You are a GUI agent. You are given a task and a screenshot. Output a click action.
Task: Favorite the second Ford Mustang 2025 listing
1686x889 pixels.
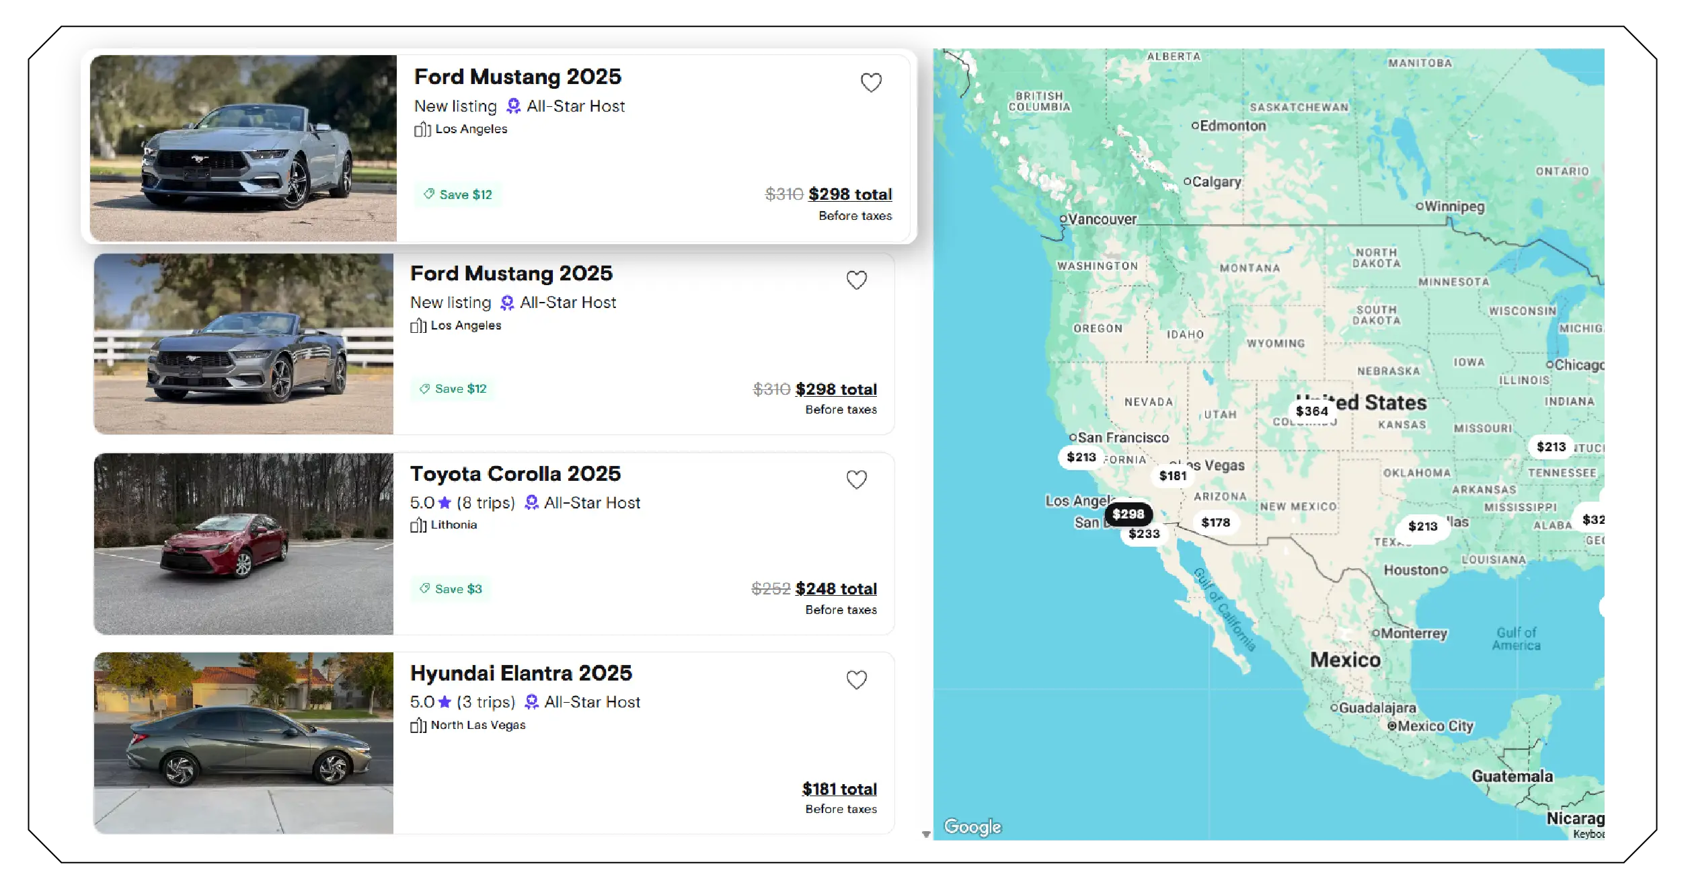point(857,280)
